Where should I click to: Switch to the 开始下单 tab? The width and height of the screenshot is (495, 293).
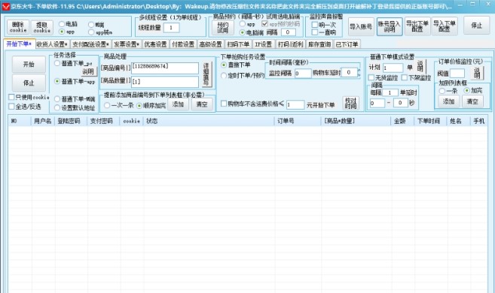[x=20, y=44]
